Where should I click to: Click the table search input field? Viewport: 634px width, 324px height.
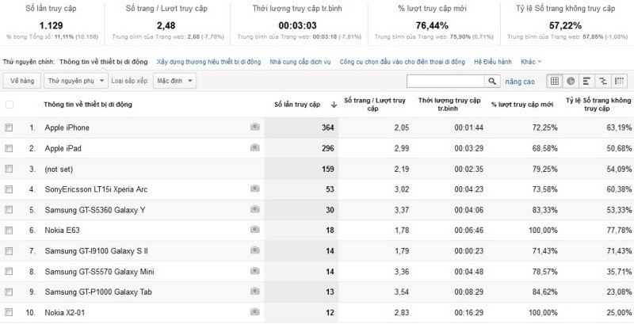(x=445, y=82)
